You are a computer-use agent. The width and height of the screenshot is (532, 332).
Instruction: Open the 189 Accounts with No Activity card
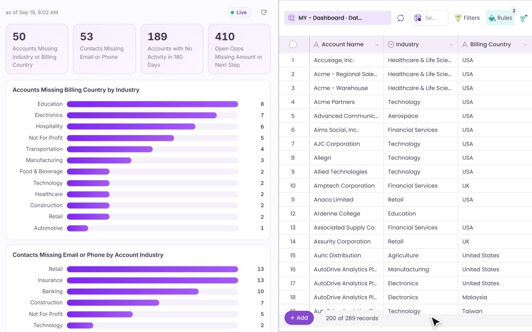[x=172, y=49]
